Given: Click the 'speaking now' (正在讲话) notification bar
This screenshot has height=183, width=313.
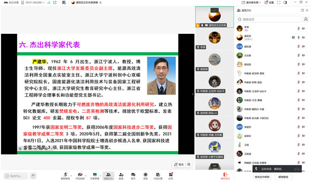Looking at the screenshot, I should point(277,169).
